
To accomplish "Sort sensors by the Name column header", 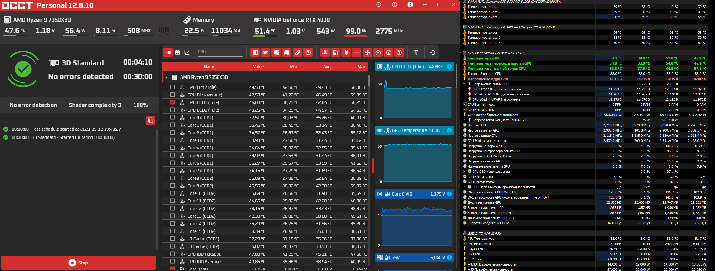I will point(210,67).
